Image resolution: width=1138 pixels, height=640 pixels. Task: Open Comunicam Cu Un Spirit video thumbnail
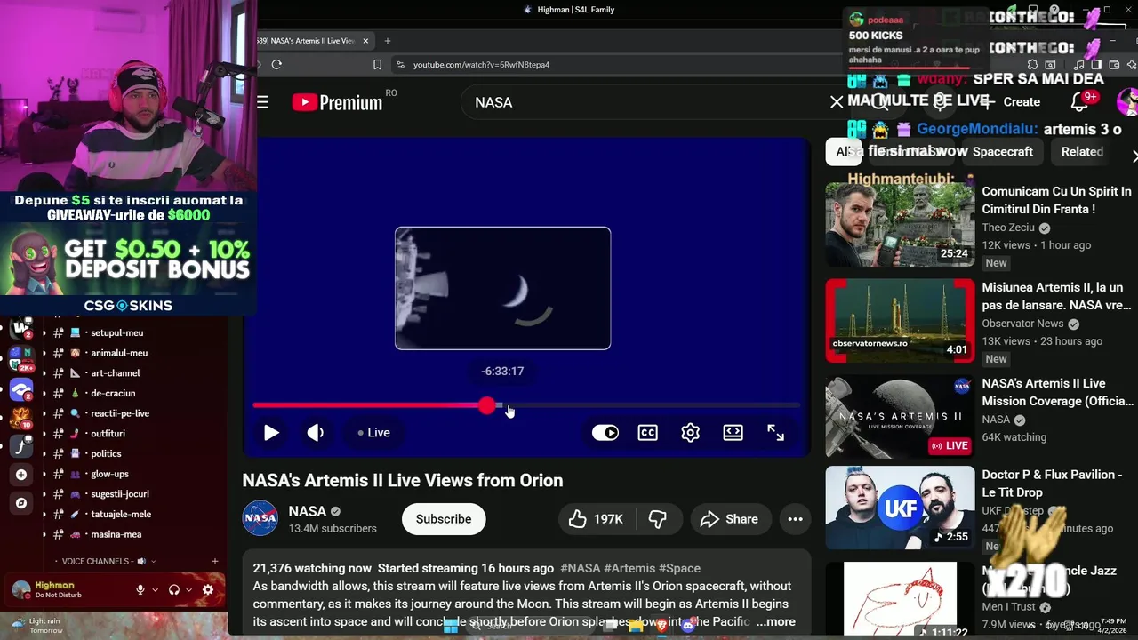tap(900, 224)
